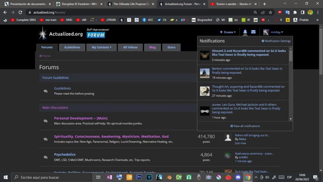The width and height of the screenshot is (323, 182).
Task: Click Thought Art notification avatar
Action: 204,91
